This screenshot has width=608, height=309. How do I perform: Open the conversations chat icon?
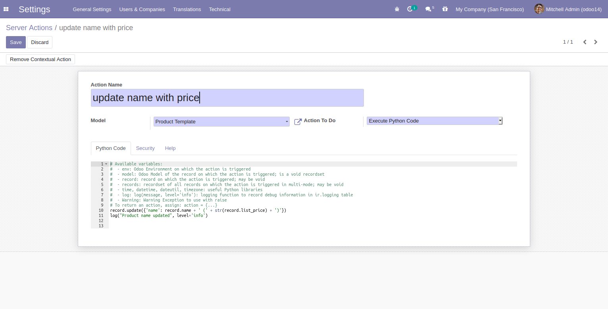[x=428, y=9]
